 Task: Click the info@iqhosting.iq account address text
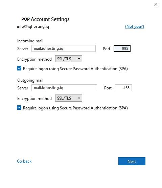coord(33,26)
